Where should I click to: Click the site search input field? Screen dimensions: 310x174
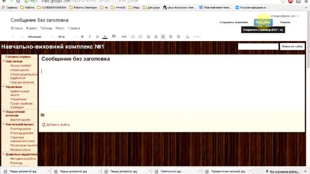258,46
